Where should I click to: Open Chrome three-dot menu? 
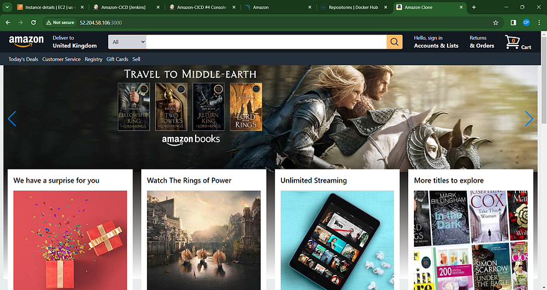coord(539,22)
